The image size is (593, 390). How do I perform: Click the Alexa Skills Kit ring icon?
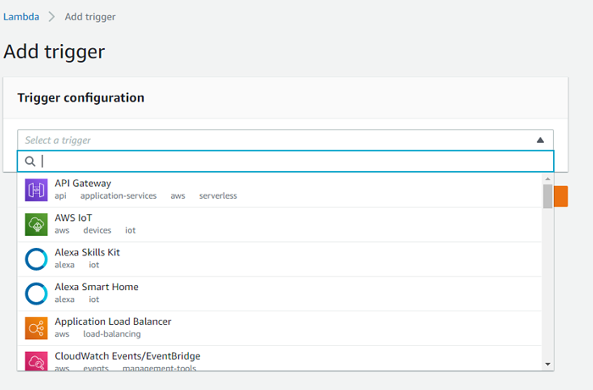[36, 259]
